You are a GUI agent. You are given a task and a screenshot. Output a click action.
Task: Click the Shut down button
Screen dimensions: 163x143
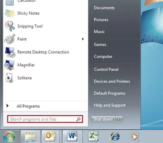pos(103,119)
